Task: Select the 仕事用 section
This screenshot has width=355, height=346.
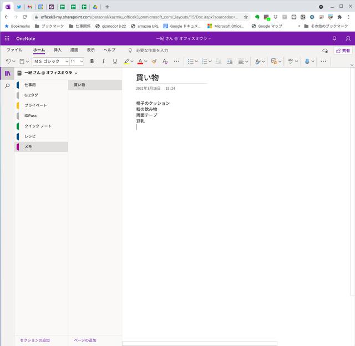Action: click(42, 85)
